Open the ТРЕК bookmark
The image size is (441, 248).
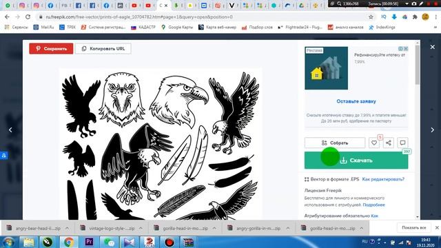tap(68, 28)
